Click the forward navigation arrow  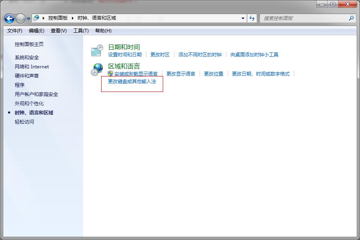coord(20,18)
